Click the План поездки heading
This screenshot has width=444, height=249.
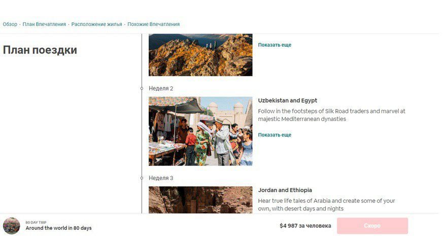(40, 50)
